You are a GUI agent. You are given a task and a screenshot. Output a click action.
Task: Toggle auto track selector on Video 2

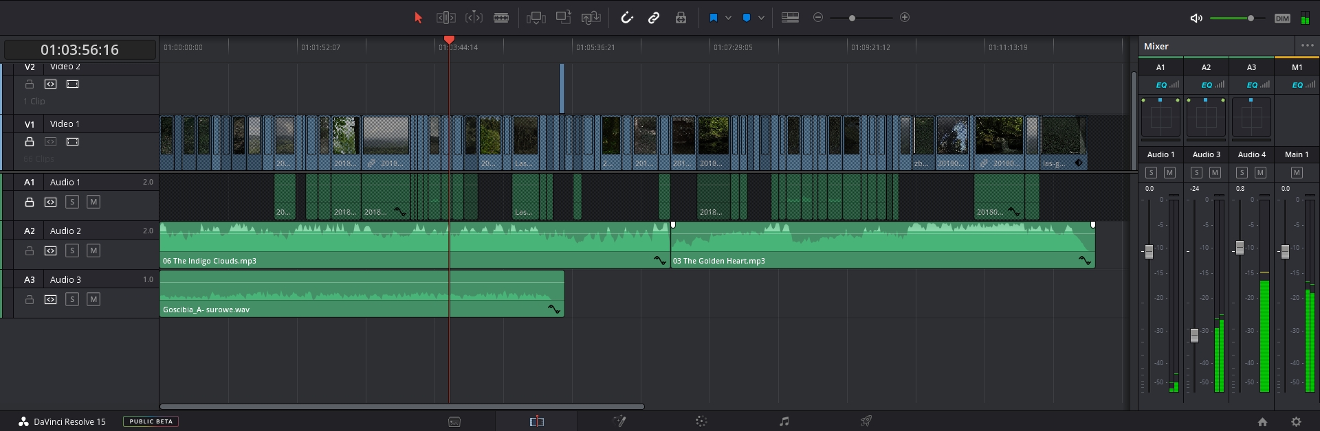click(x=51, y=84)
